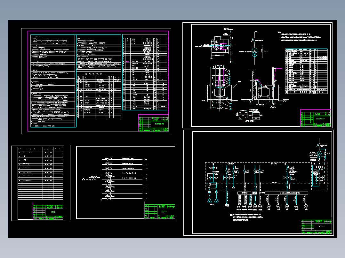Select the vertical busbar in bottom-middle diagram
The image size is (345, 258).
(x=102, y=179)
